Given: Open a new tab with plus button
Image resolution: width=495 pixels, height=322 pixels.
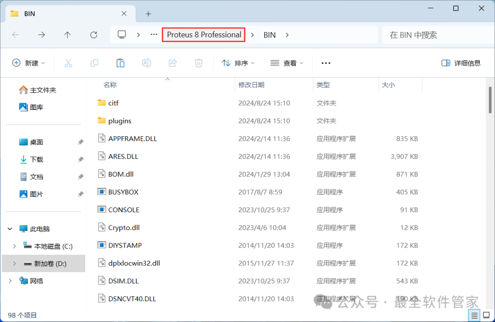Looking at the screenshot, I should (x=148, y=14).
